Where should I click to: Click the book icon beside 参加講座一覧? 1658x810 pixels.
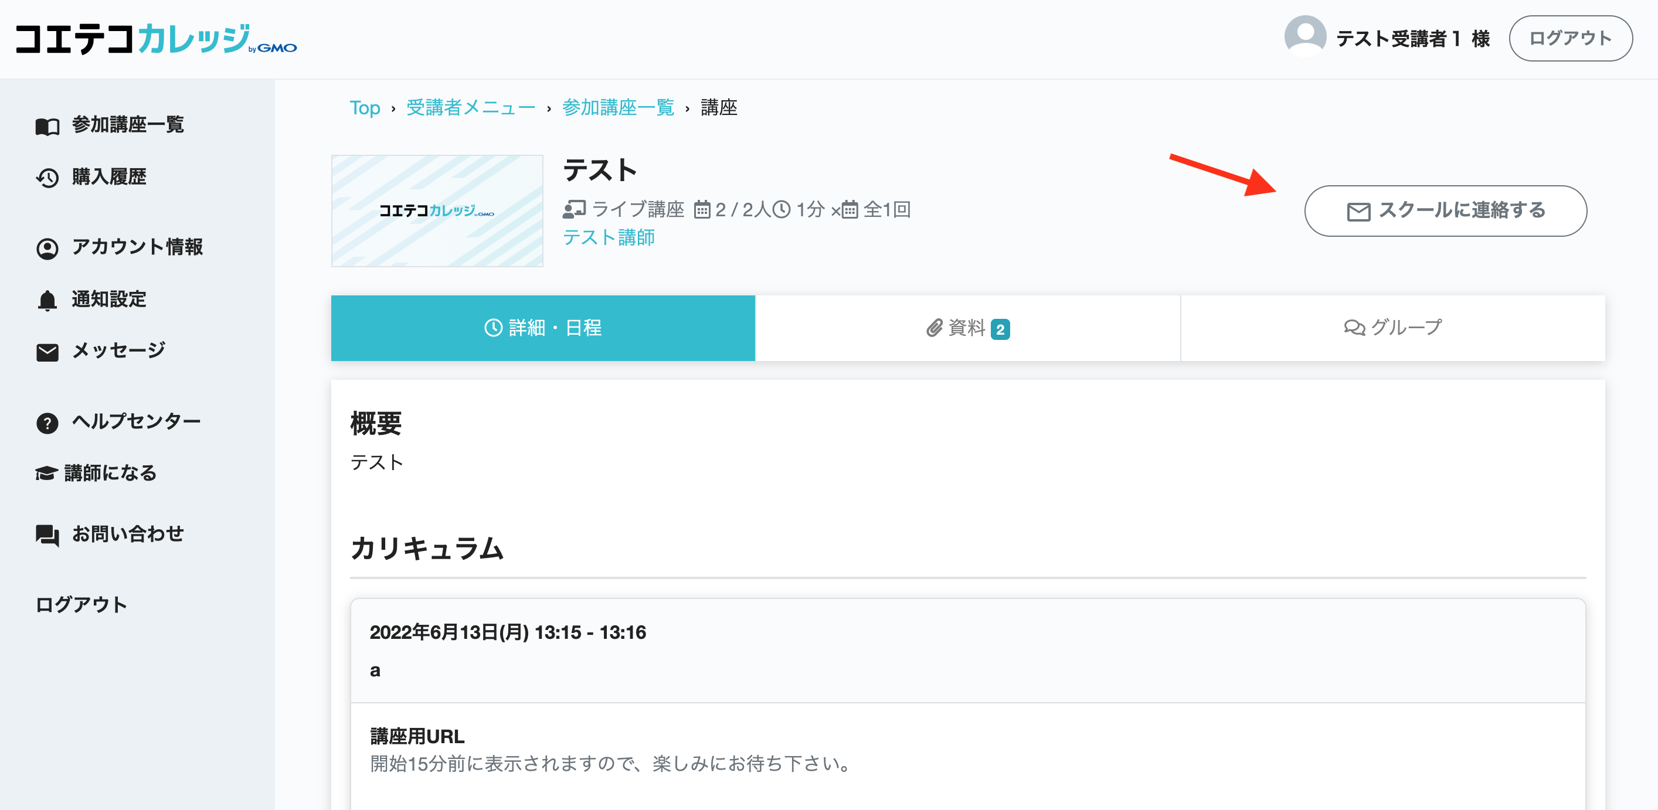click(47, 126)
